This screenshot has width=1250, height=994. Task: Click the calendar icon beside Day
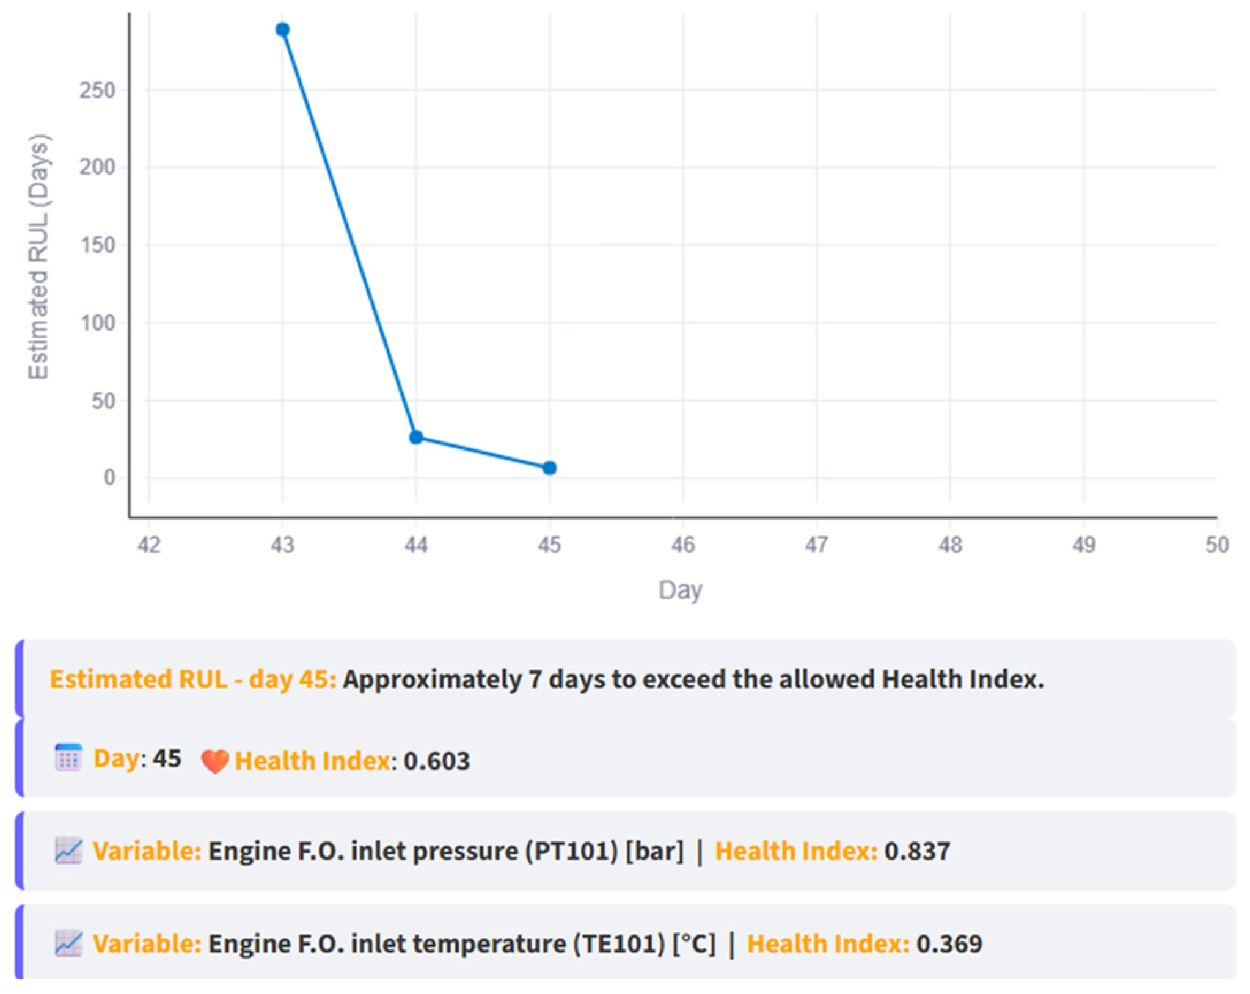(68, 758)
